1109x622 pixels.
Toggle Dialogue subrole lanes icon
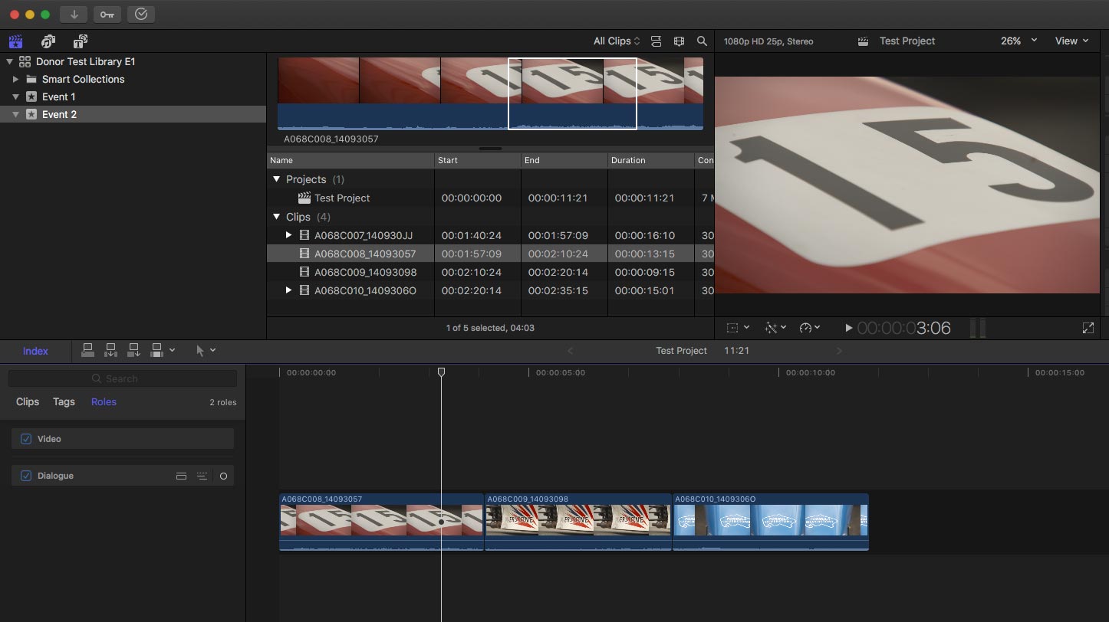202,476
